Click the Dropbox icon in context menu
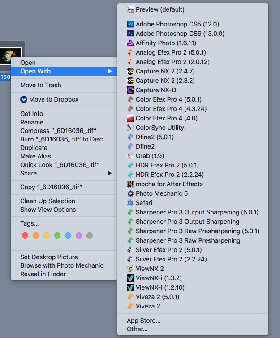 coord(24,99)
